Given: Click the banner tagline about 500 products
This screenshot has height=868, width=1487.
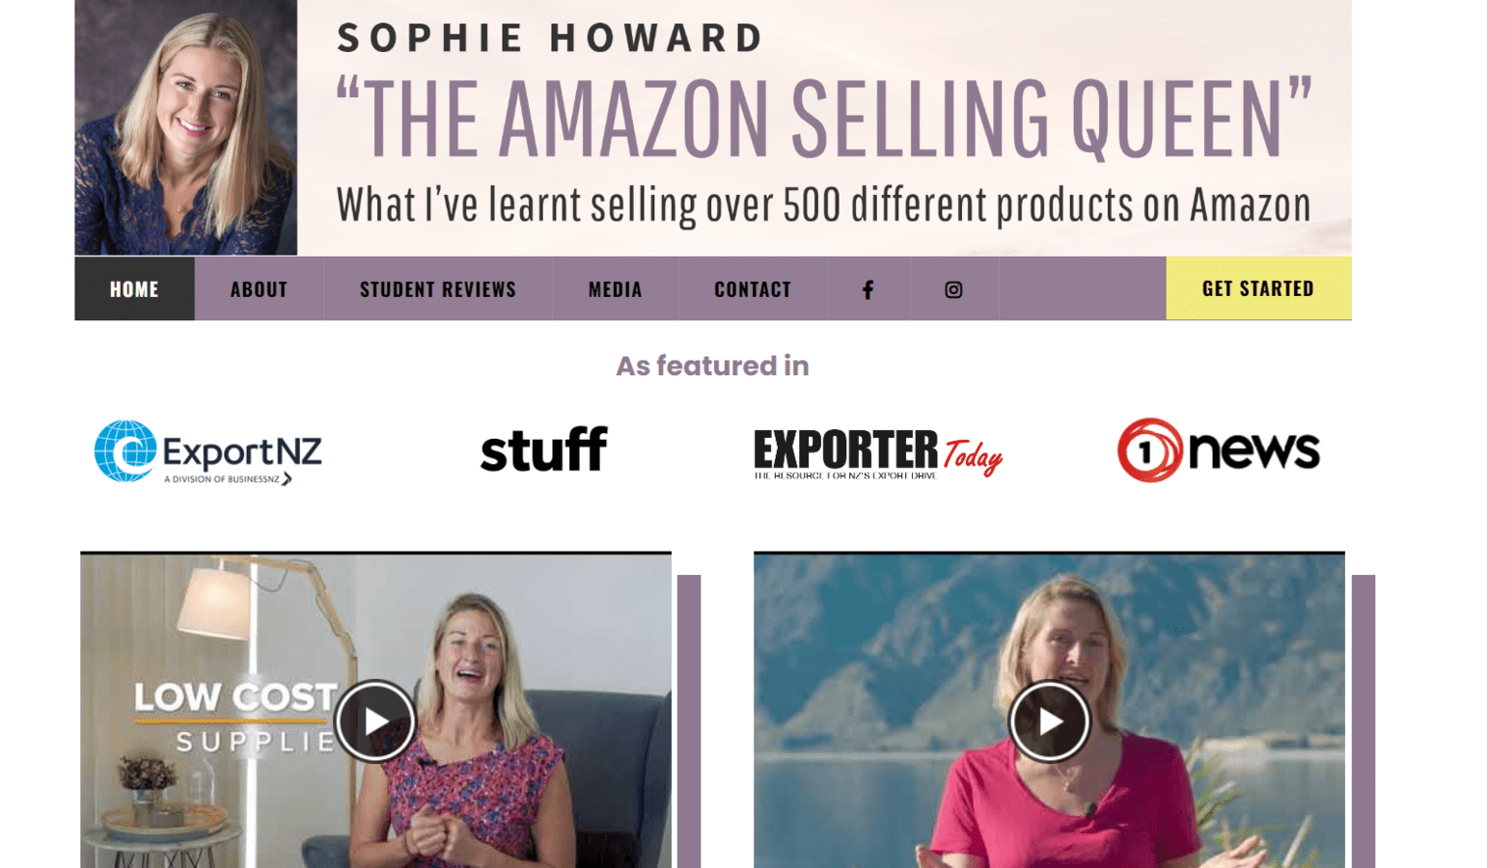Looking at the screenshot, I should 823,205.
